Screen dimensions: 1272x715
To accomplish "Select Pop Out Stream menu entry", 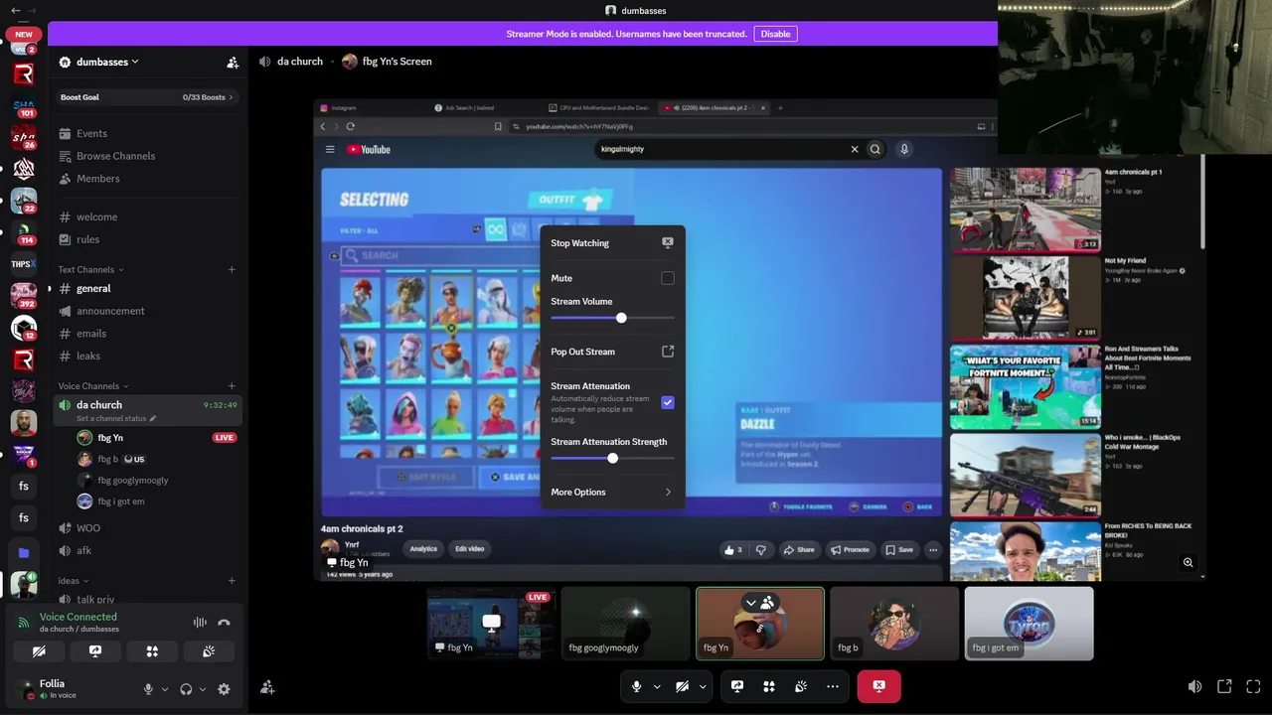I will (x=612, y=352).
